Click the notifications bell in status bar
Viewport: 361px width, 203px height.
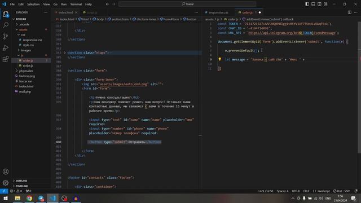[356, 191]
